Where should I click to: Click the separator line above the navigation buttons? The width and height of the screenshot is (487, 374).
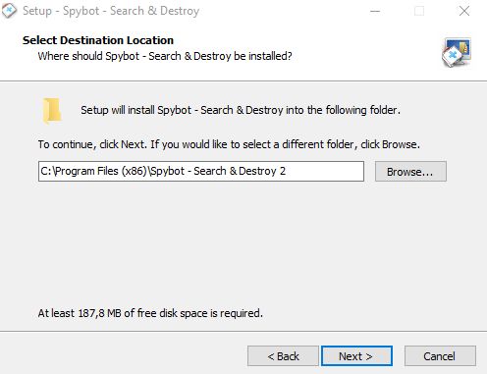[243, 331]
